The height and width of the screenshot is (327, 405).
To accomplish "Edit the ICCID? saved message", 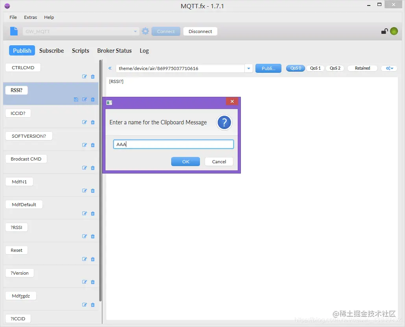I will point(85,122).
